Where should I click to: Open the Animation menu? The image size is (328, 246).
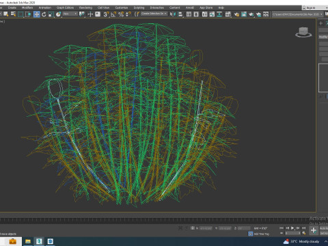point(45,8)
